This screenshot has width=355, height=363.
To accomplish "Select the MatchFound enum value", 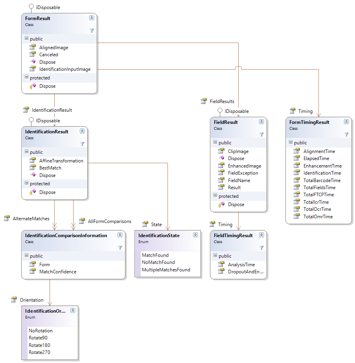I will (x=155, y=255).
